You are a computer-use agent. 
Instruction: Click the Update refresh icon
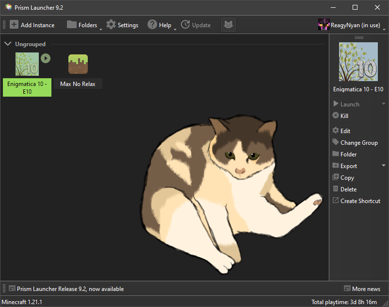click(x=185, y=25)
